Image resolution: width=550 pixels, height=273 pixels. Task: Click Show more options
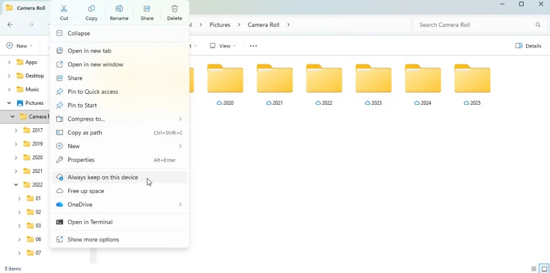click(x=119, y=240)
